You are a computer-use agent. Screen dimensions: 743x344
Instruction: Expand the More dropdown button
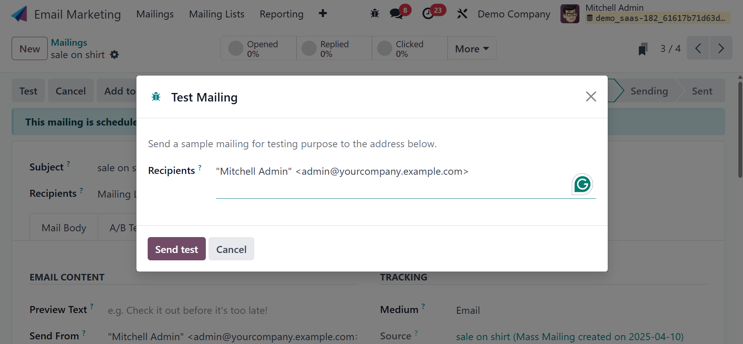tap(472, 49)
